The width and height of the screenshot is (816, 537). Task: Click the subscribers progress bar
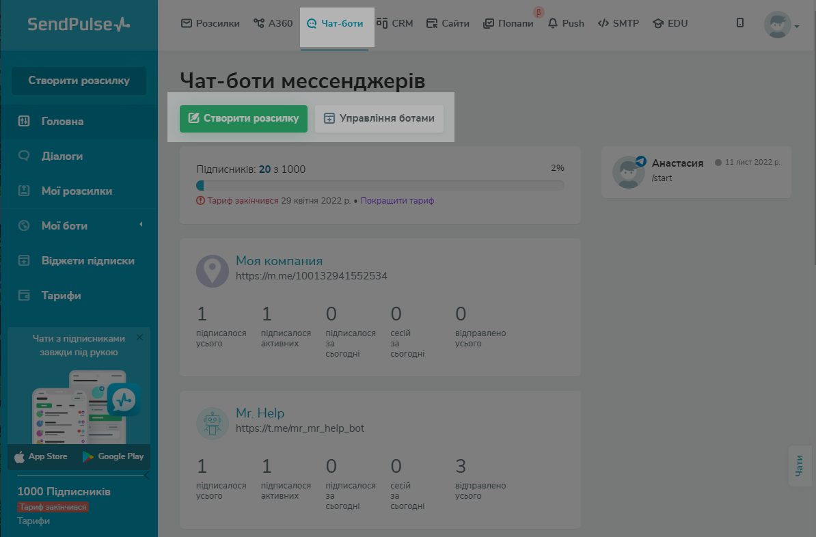[380, 185]
